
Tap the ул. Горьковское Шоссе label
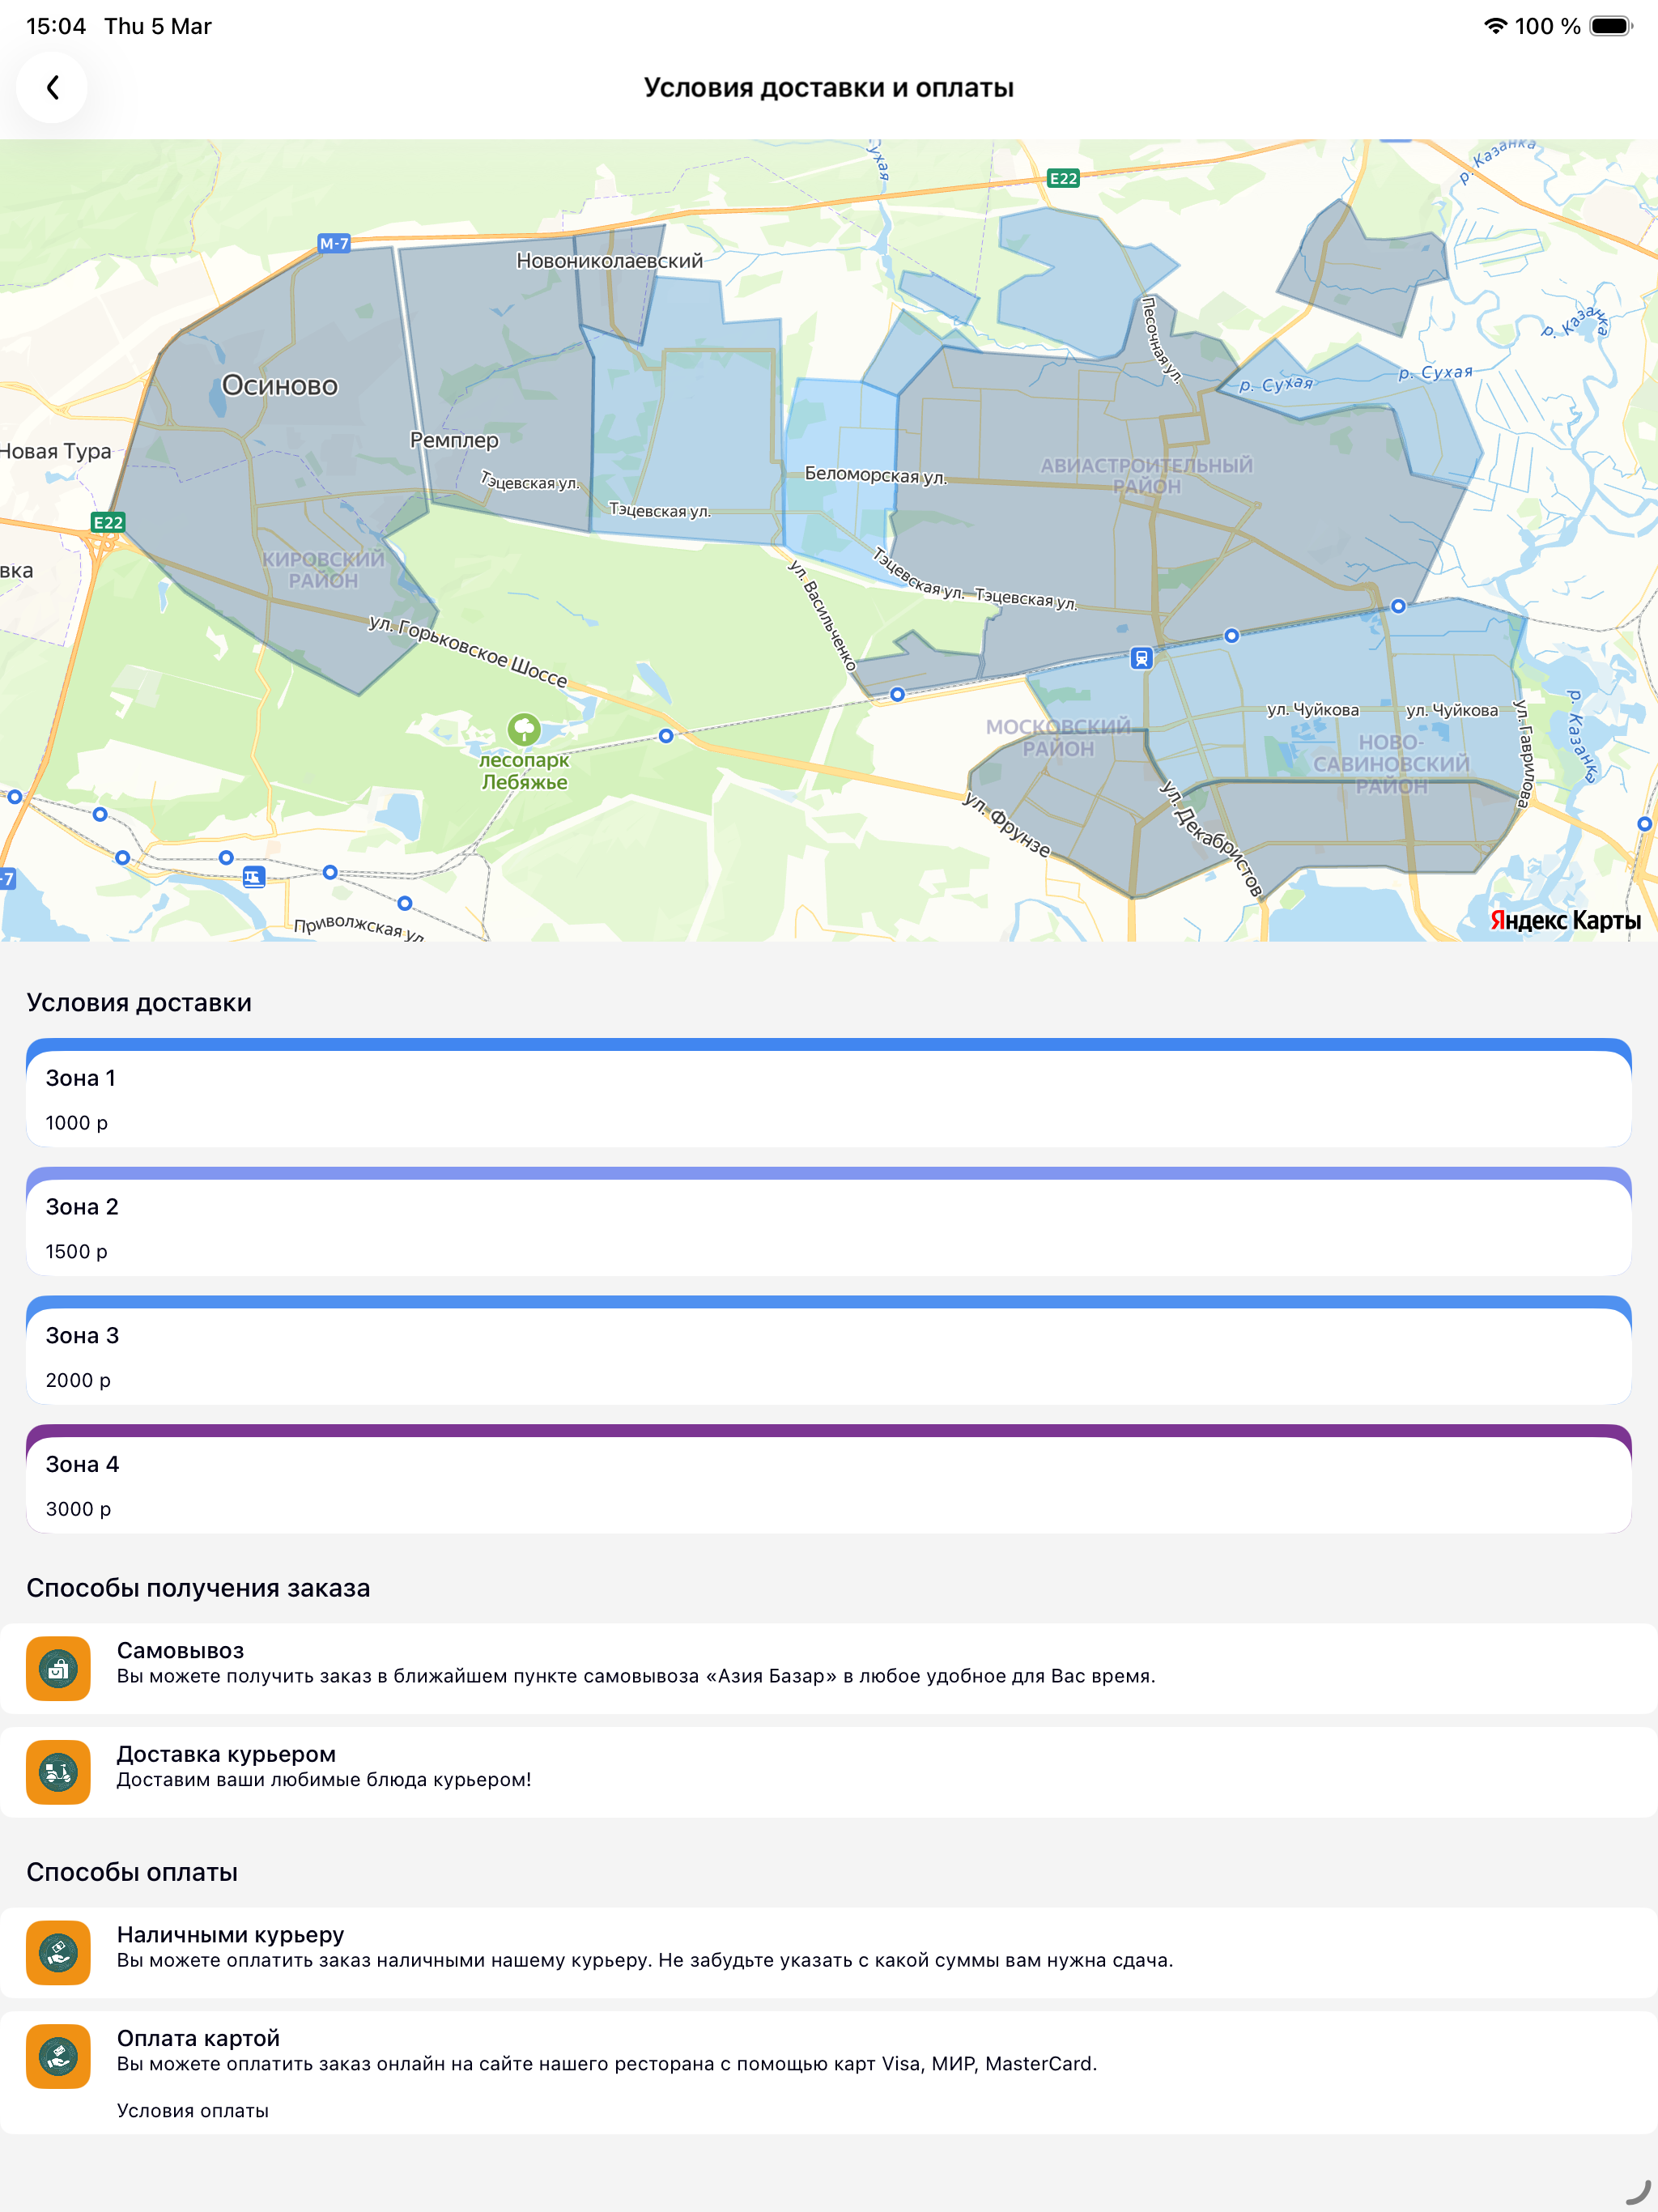point(468,651)
